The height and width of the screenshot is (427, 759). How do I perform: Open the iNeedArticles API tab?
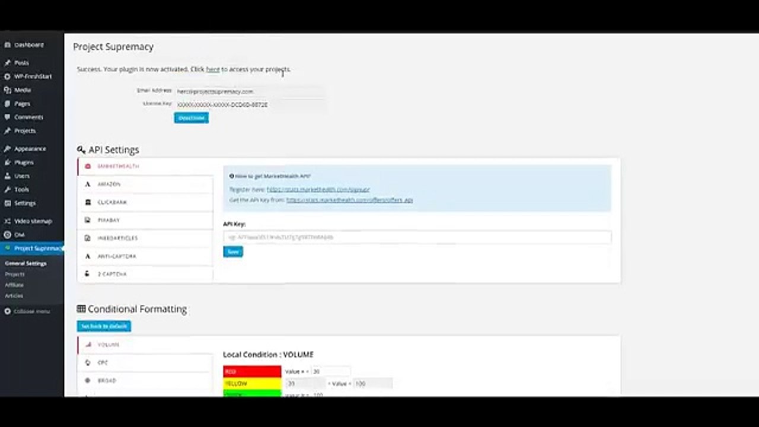coord(145,238)
